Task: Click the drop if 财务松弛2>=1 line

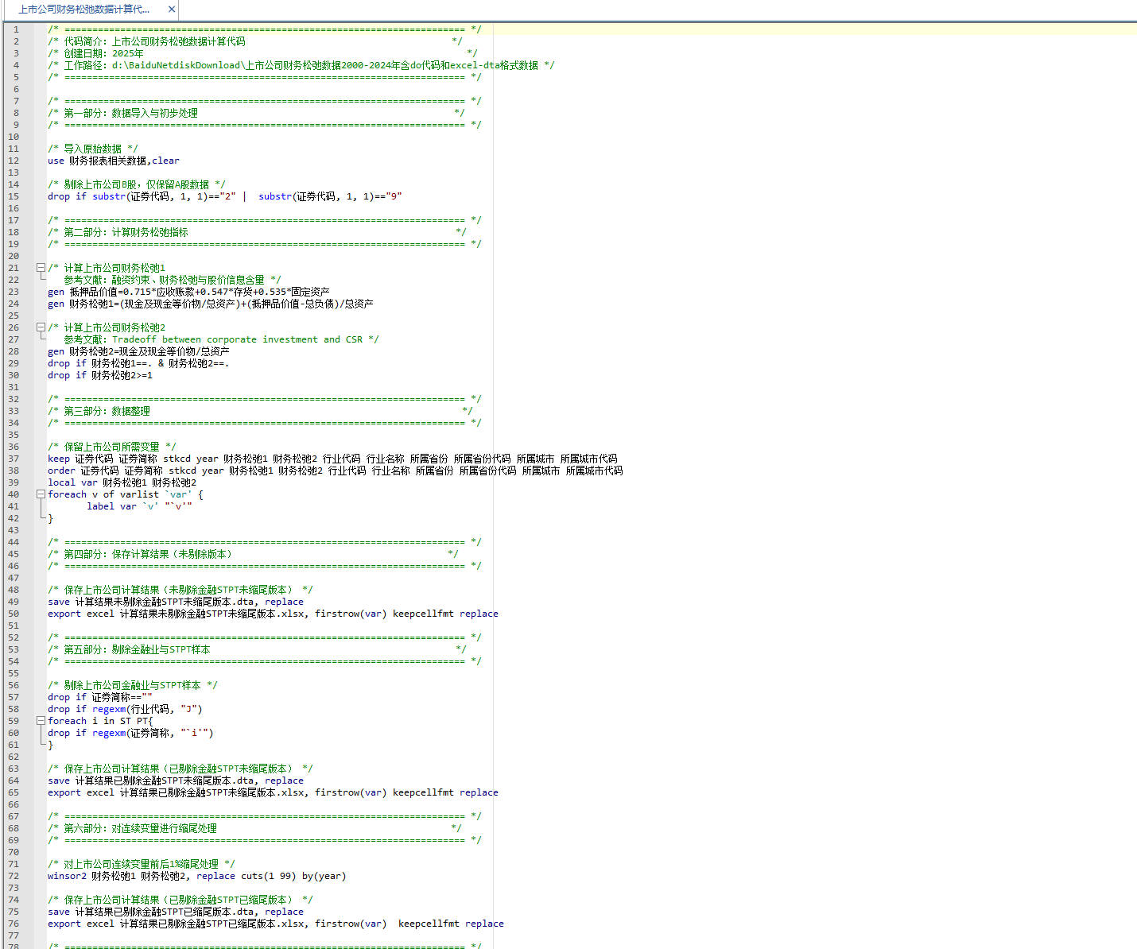Action: tap(100, 375)
